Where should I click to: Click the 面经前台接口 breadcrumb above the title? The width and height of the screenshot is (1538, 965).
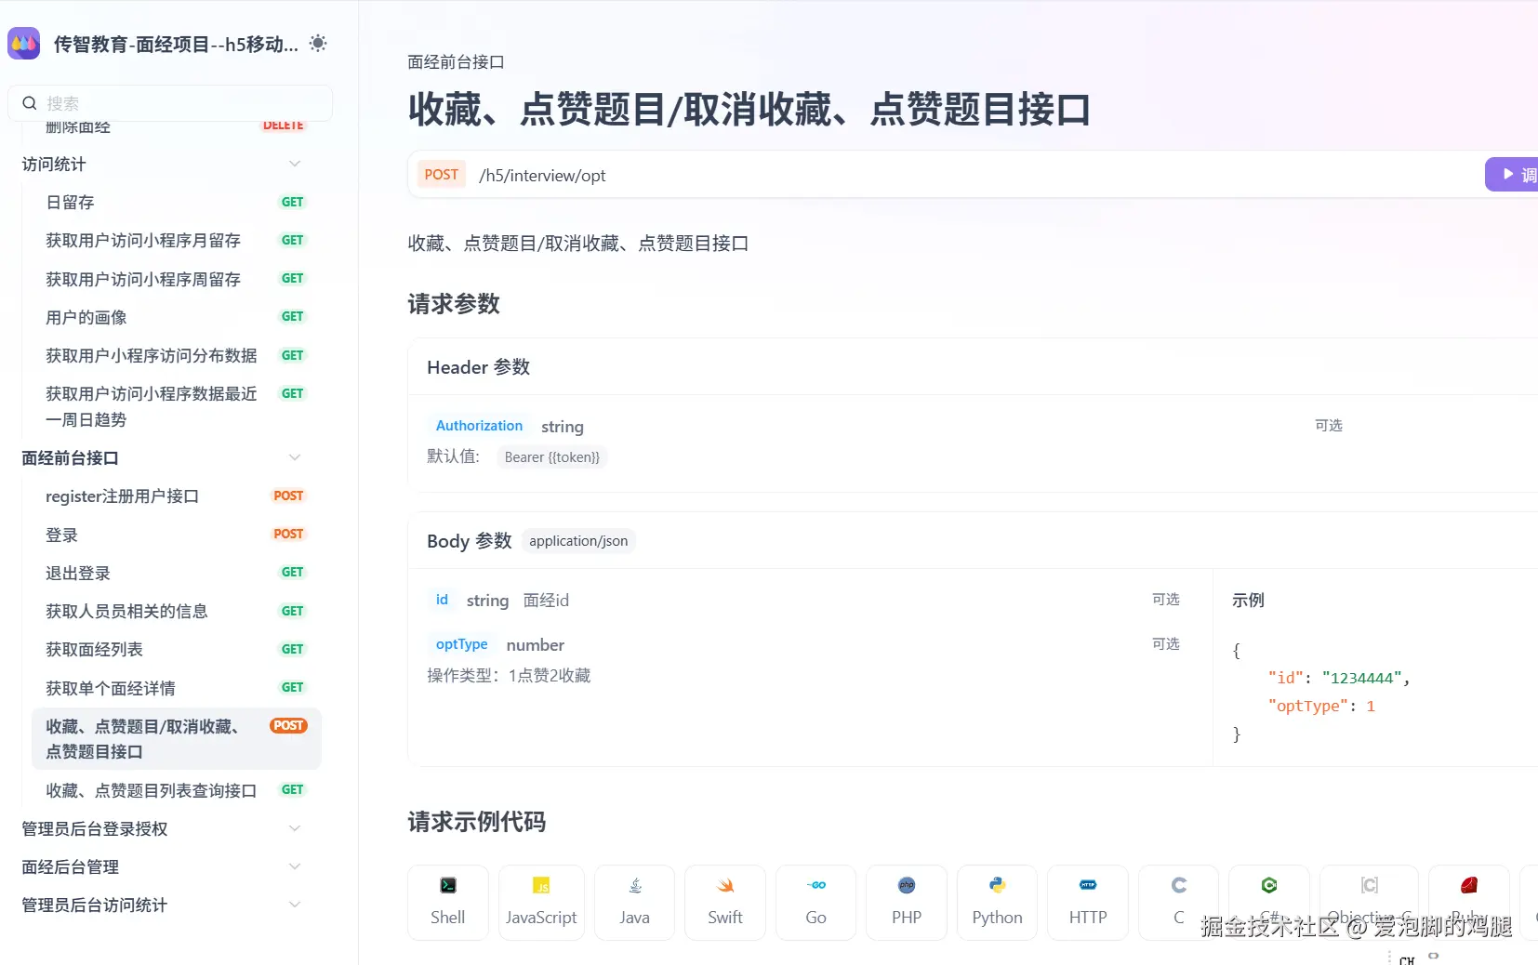click(x=456, y=62)
